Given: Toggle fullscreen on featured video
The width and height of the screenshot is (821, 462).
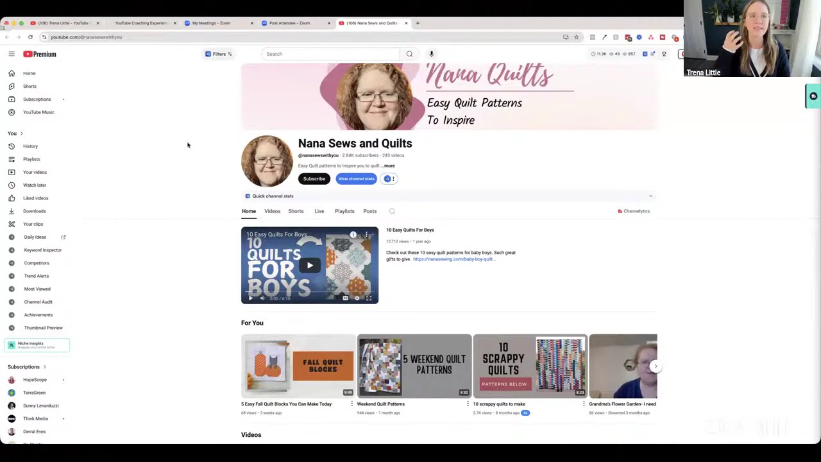Looking at the screenshot, I should [369, 298].
